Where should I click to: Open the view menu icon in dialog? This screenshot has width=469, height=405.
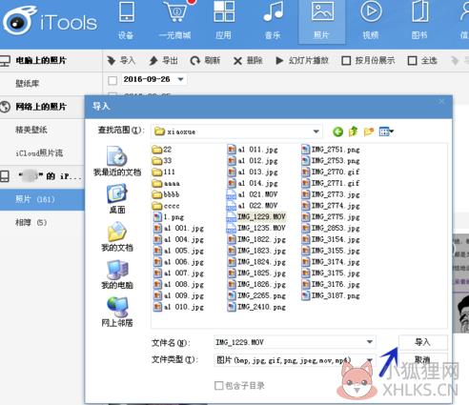point(386,132)
